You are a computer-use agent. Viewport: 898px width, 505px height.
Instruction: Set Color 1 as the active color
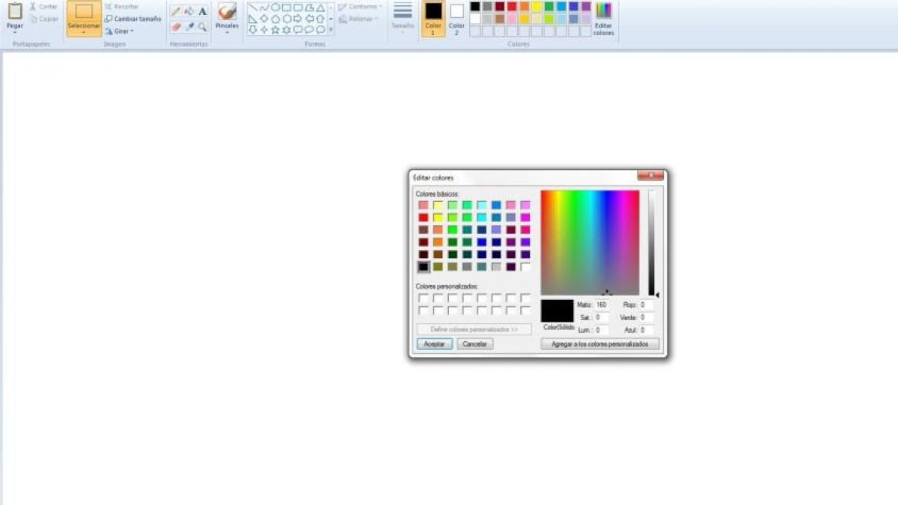click(433, 18)
